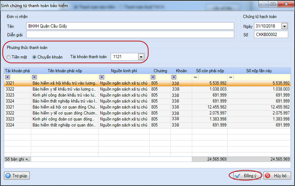Select row Bảo hiểm xã hội khấu trừ vào lương
This screenshot has height=186, width=295.
coord(147,83)
